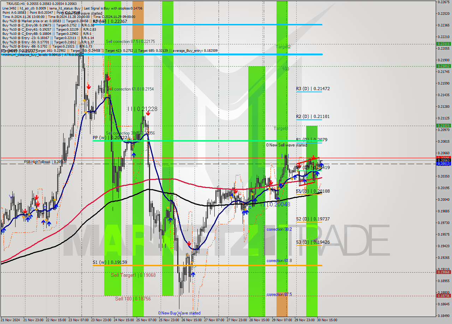Click the 'correction 38.2' label
The width and height of the screenshot is (452, 324).
tap(279, 229)
